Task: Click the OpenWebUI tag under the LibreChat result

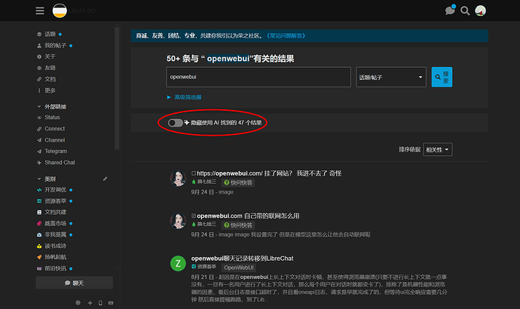Action: pos(239,268)
